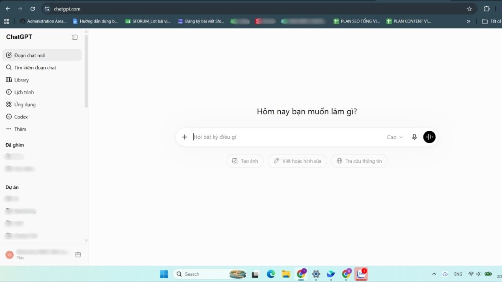502x282 pixels.
Task: Start a new chat via Đoạn chat mới
Action: [x=42, y=55]
